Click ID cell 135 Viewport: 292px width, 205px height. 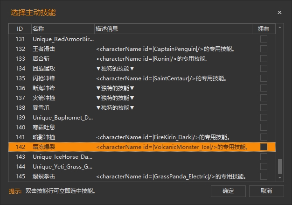(21, 78)
